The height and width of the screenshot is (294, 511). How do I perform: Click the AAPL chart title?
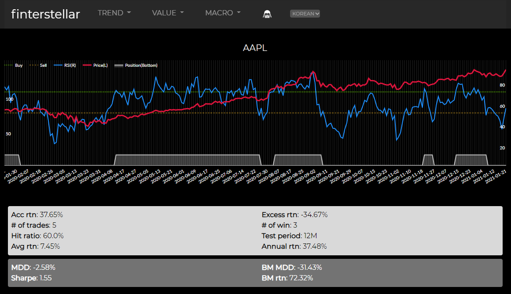pos(255,48)
